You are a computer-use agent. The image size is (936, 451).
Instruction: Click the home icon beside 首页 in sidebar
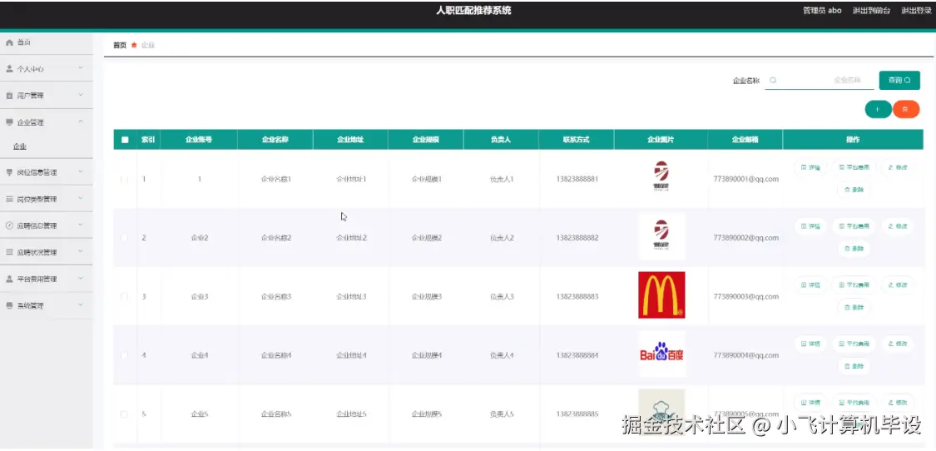pyautogui.click(x=9, y=42)
